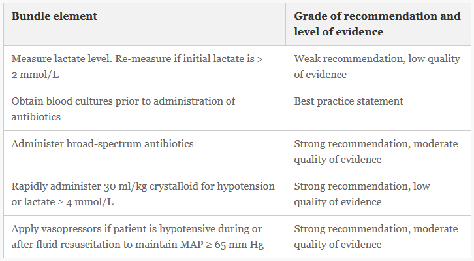Click "Strong recommendation, moderate" in the antibiotics row
Image resolution: width=474 pixels, height=261 pixels.
376,144
